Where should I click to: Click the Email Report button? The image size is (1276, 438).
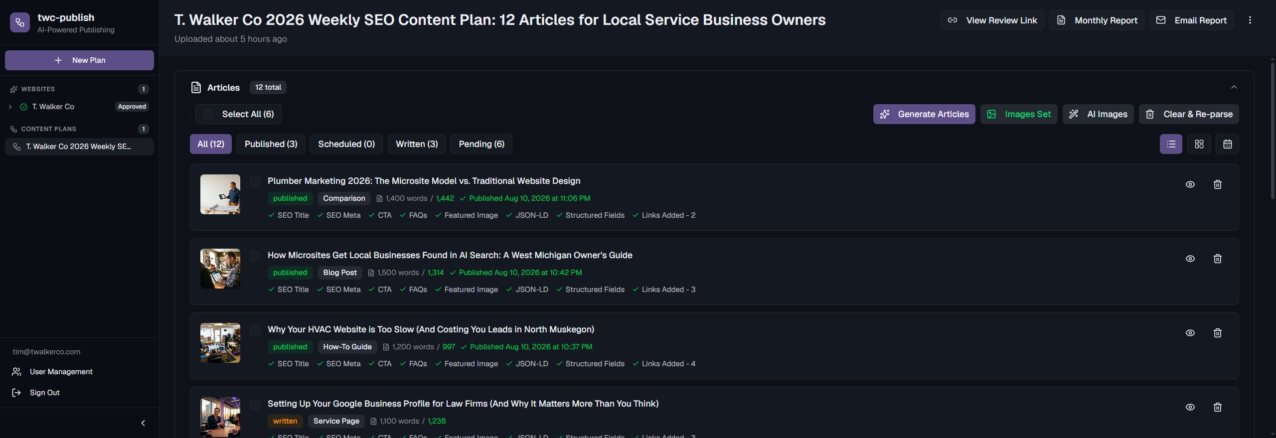click(1191, 20)
